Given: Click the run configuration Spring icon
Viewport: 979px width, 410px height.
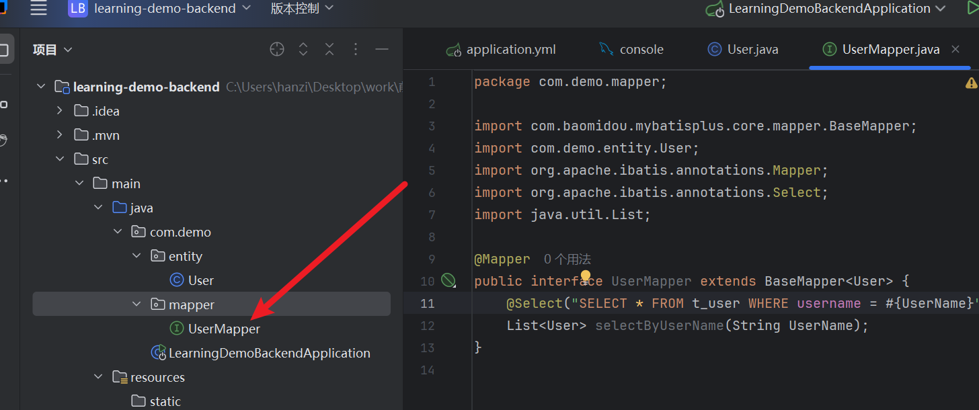Looking at the screenshot, I should 715,9.
